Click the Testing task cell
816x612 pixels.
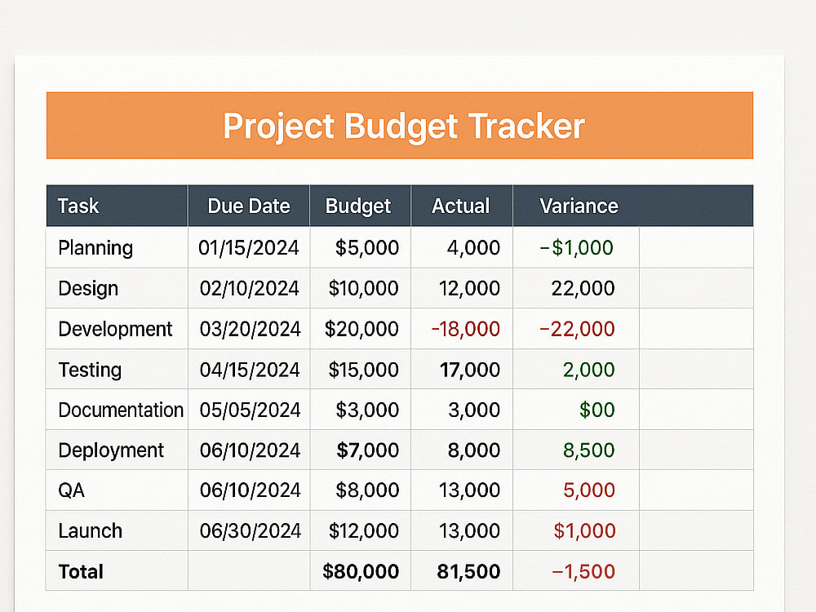pos(117,369)
